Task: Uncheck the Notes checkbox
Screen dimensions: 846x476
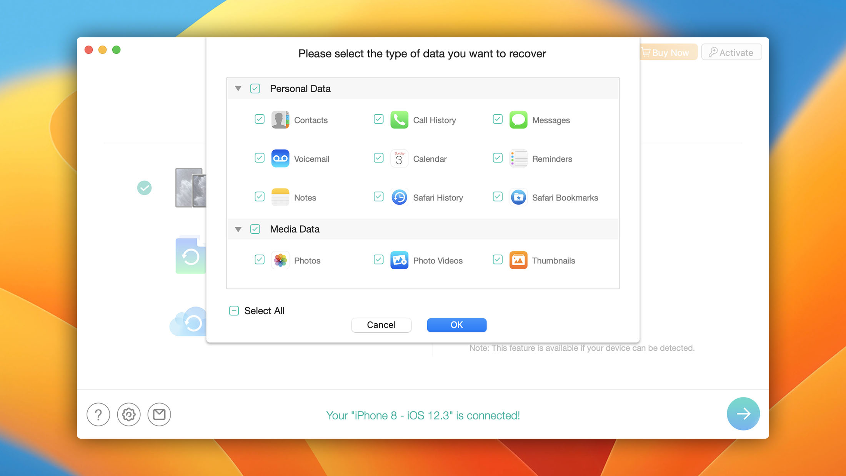Action: 260,197
